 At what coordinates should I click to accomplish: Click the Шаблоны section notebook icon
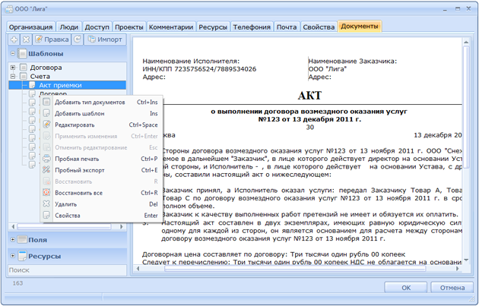tap(22, 53)
